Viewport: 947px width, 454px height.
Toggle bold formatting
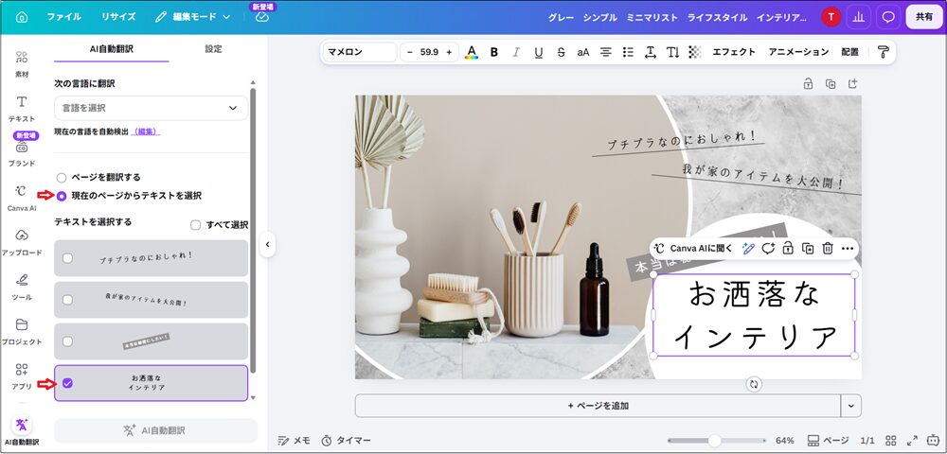pos(494,52)
